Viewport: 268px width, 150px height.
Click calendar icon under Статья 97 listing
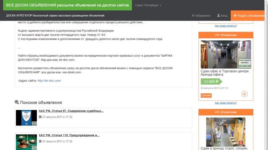[x=40, y=117]
